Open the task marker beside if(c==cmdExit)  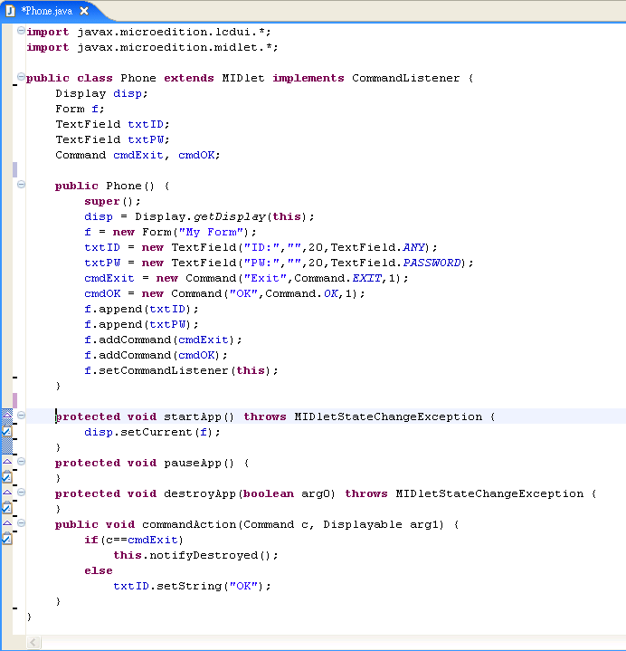coord(6,539)
